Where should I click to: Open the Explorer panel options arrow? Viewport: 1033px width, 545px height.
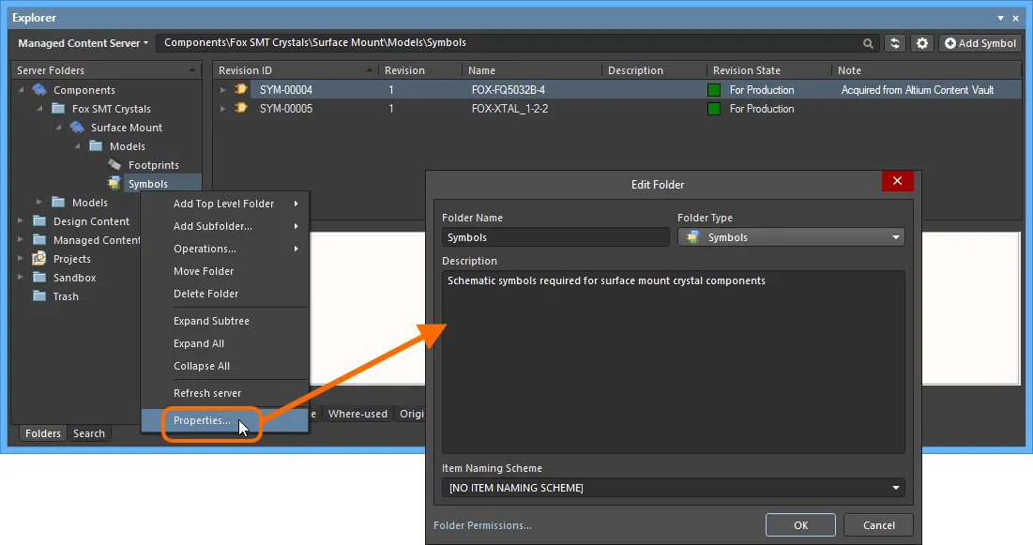tap(1001, 18)
